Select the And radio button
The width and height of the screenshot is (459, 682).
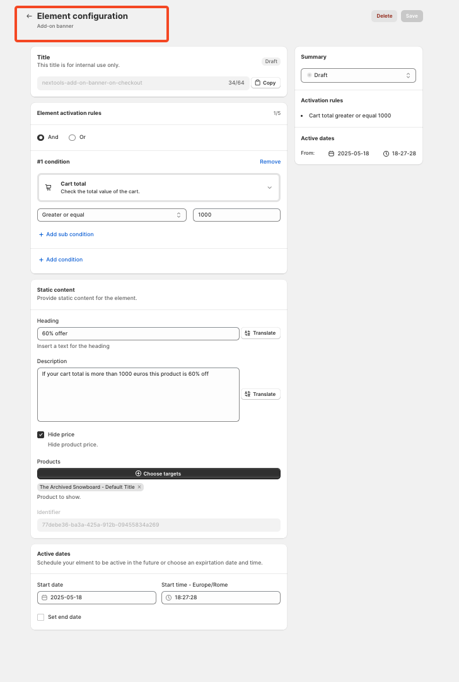pos(41,137)
